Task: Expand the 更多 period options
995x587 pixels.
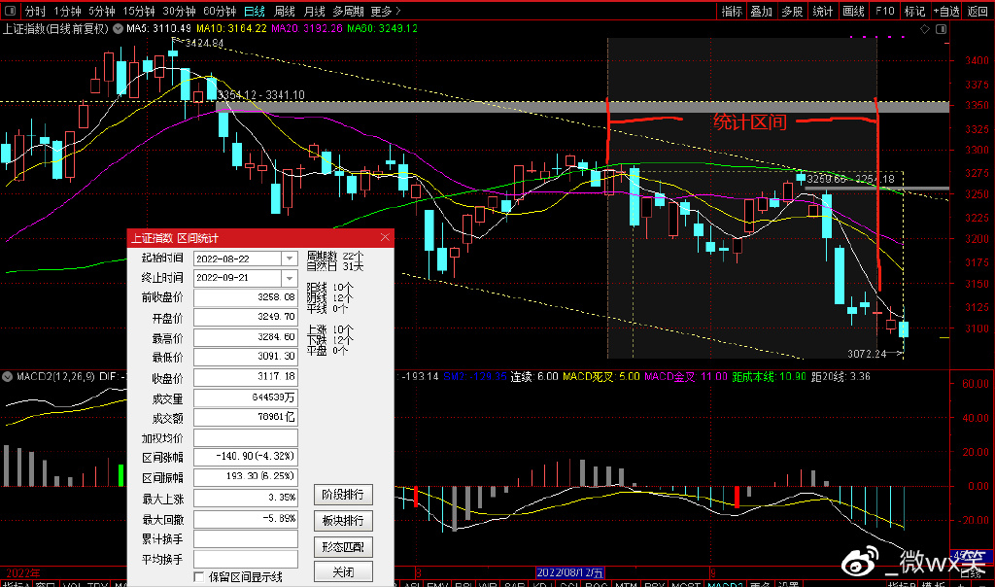Action: click(386, 12)
